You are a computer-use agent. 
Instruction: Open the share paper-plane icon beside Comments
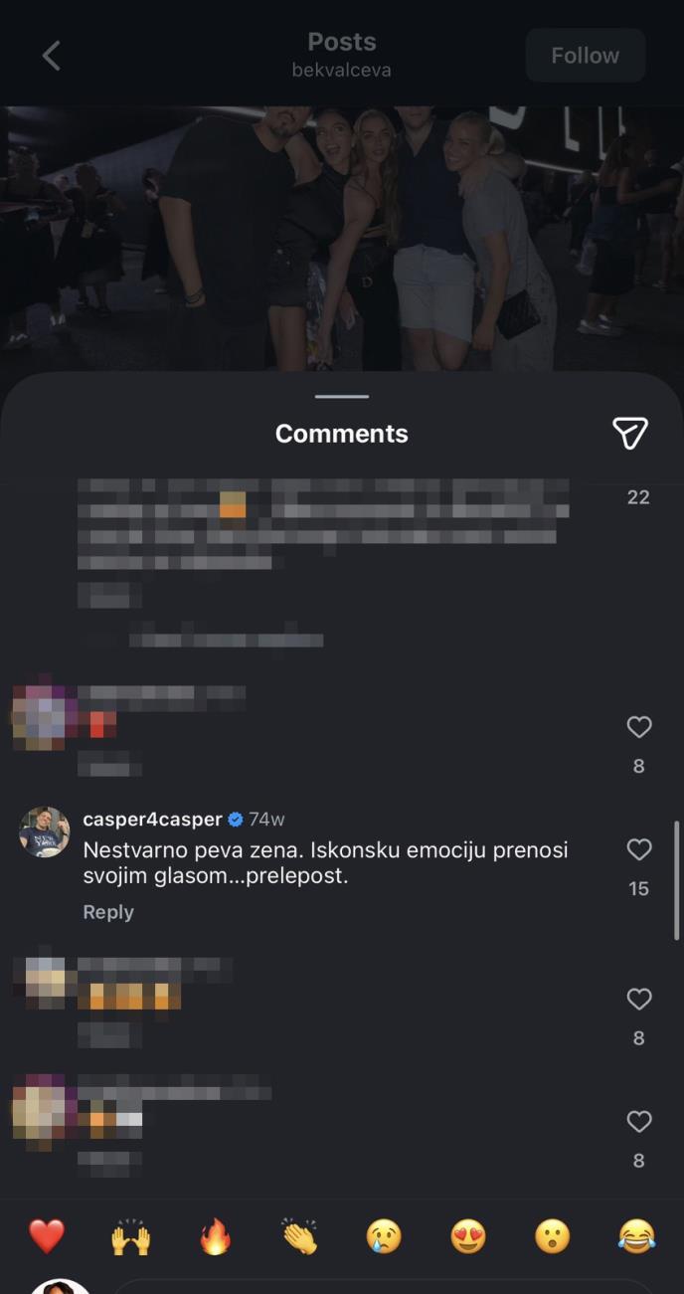pos(630,433)
